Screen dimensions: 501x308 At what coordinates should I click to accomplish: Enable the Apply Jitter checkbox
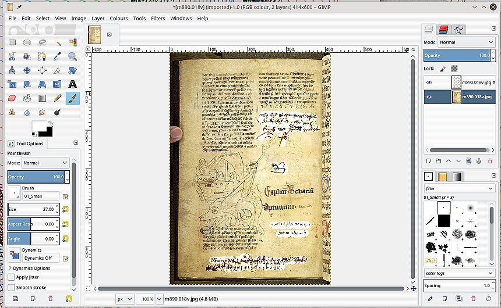tap(12, 277)
